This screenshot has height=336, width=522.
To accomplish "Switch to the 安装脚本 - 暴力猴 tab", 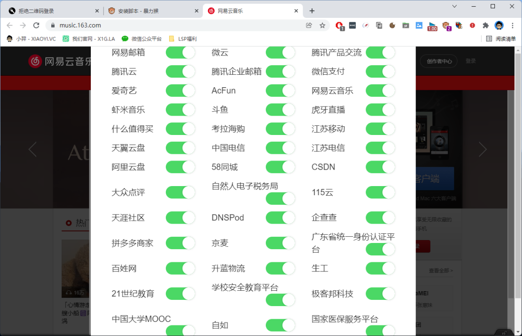I will pos(153,11).
